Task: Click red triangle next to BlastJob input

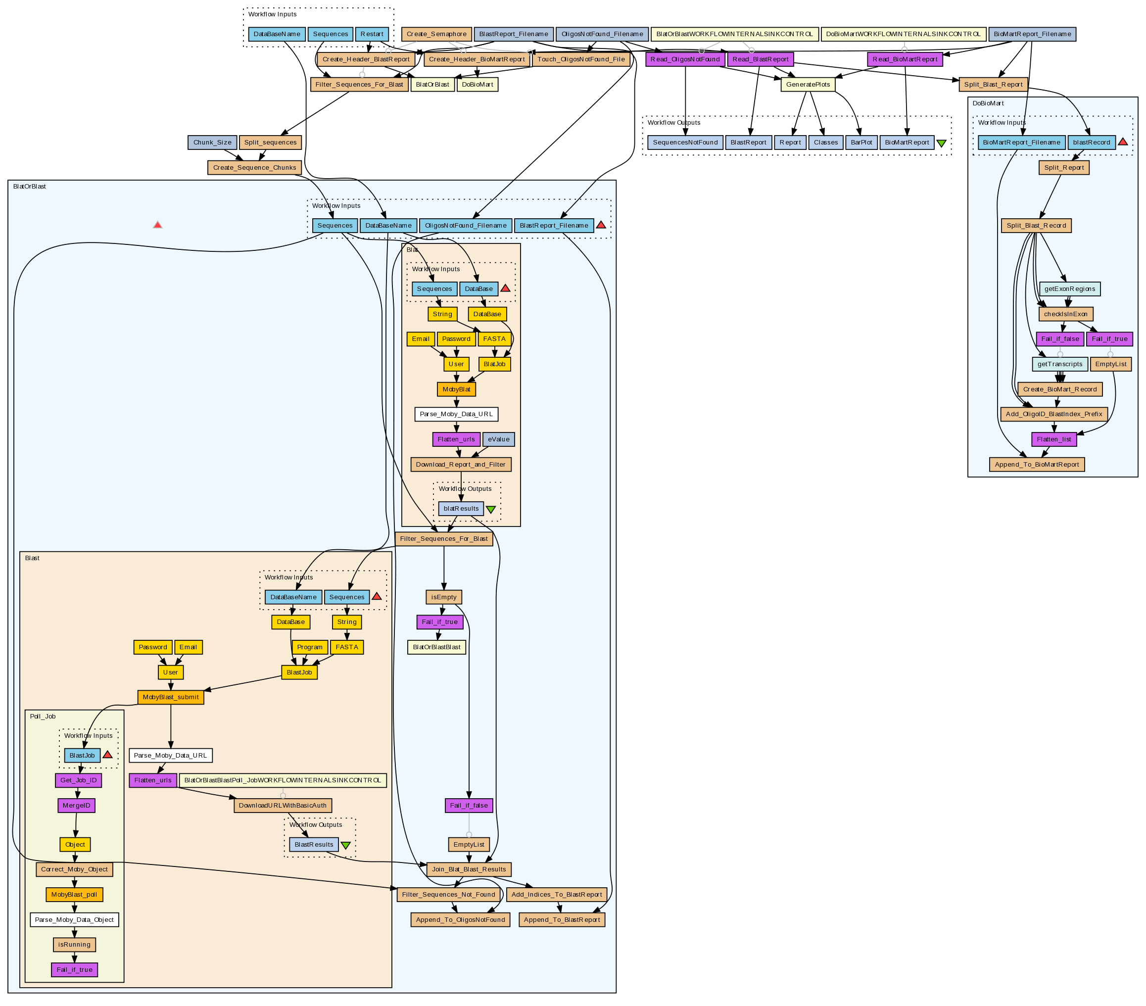Action: (107, 755)
